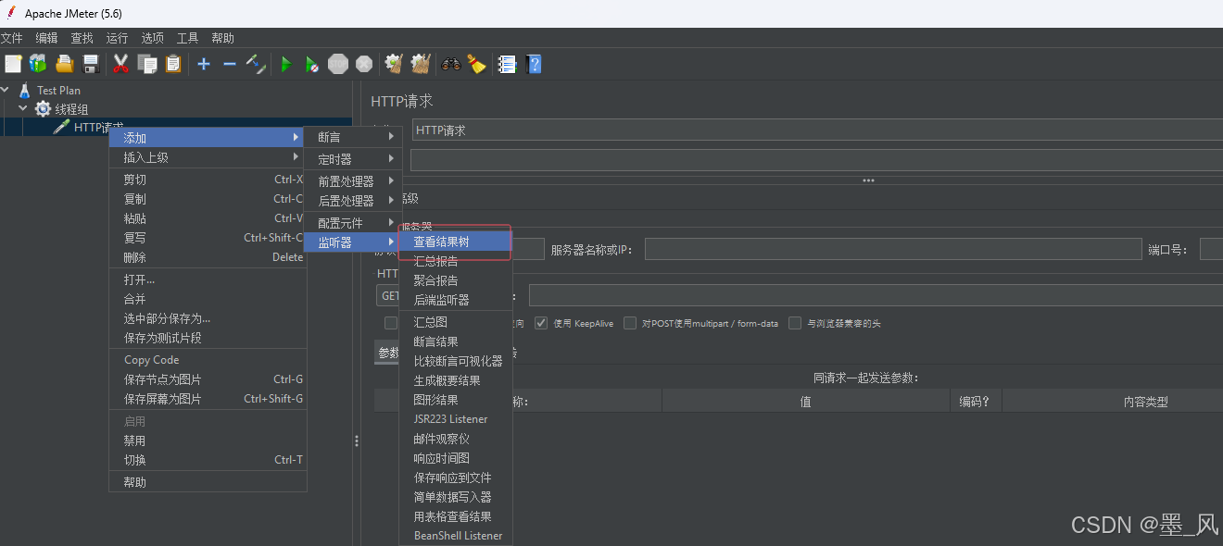The width and height of the screenshot is (1223, 546).
Task: Click the Clear All double broom icon
Action: (421, 64)
